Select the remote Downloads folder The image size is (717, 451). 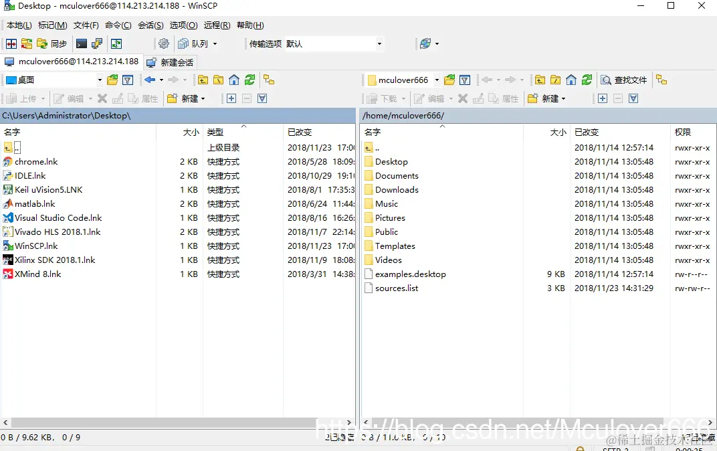[397, 190]
